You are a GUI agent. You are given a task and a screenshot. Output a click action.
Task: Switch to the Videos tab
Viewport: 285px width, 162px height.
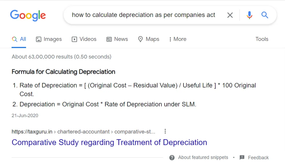coord(84,39)
